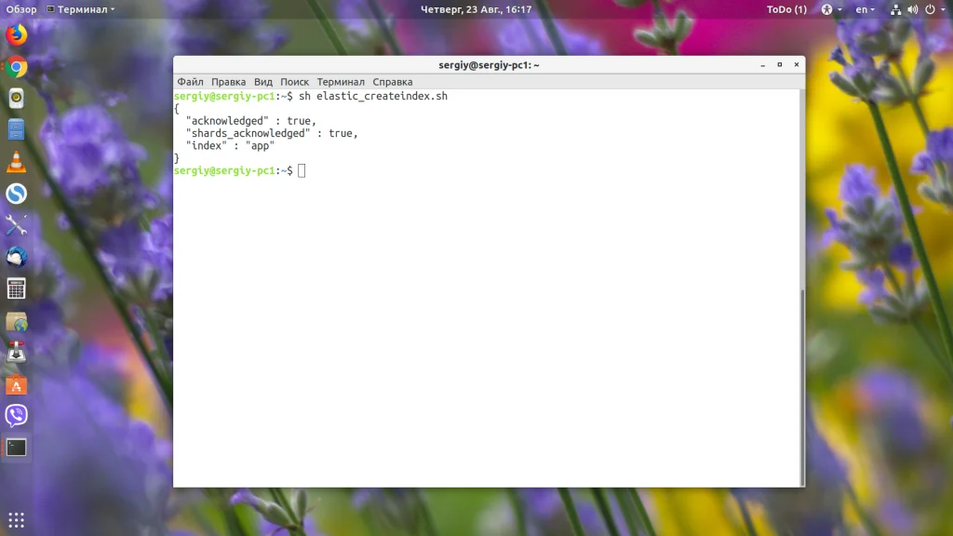Image resolution: width=953 pixels, height=536 pixels.
Task: Expand the accessibility menu in top bar
Action: 831,9
